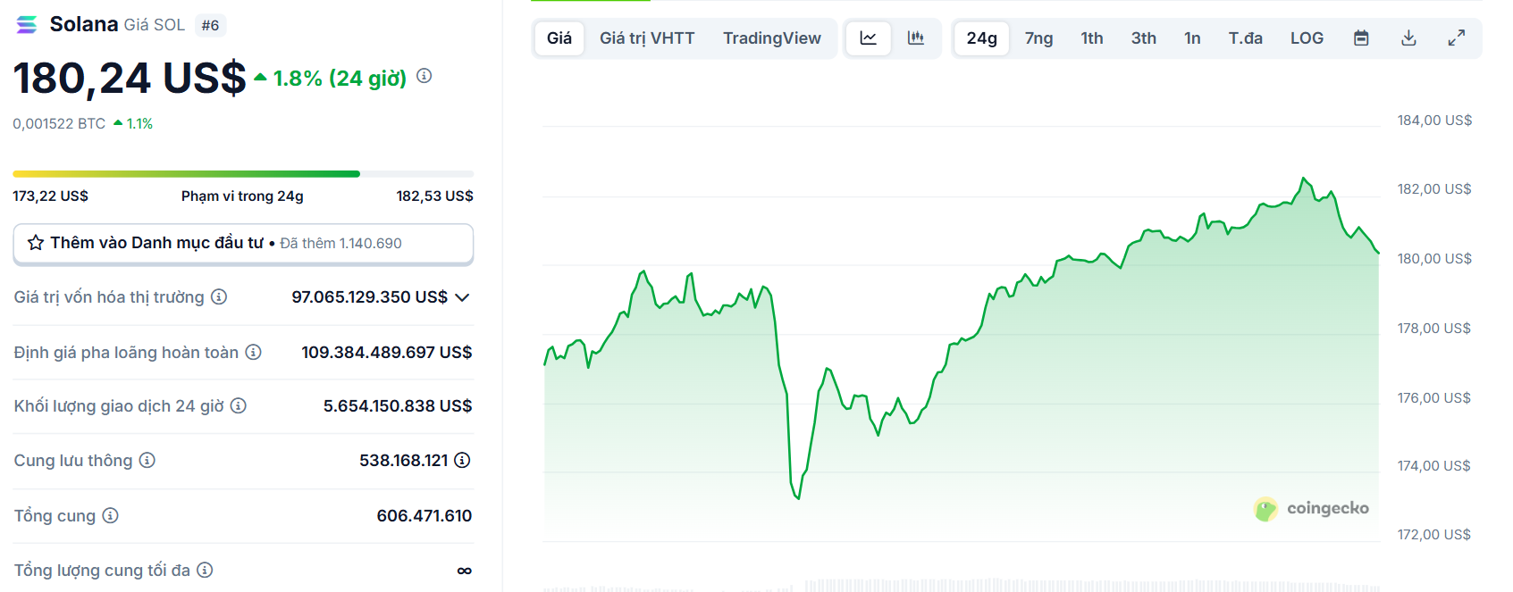Click the Solana logo icon
The width and height of the screenshot is (1513, 592).
coord(27,25)
